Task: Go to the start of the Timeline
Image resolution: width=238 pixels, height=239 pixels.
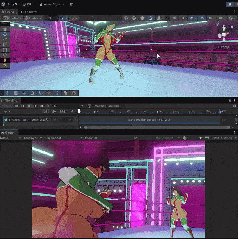Action: coord(16,106)
